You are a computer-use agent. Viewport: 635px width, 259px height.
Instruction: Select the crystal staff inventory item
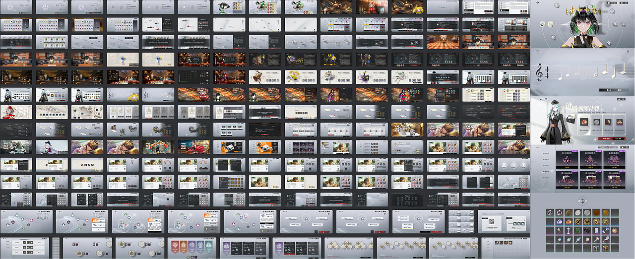[578, 240]
